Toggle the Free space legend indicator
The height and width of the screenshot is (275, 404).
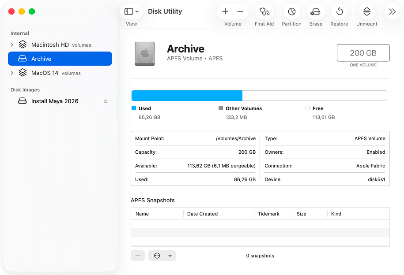pos(308,108)
